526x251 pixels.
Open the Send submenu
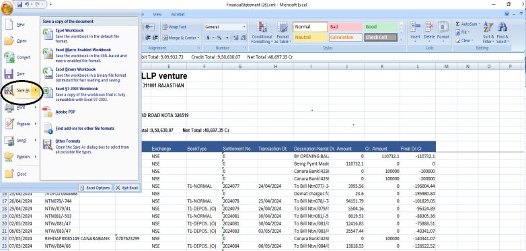[x=20, y=141]
